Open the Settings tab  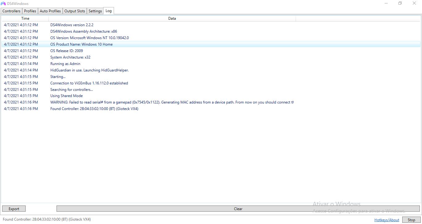click(95, 11)
